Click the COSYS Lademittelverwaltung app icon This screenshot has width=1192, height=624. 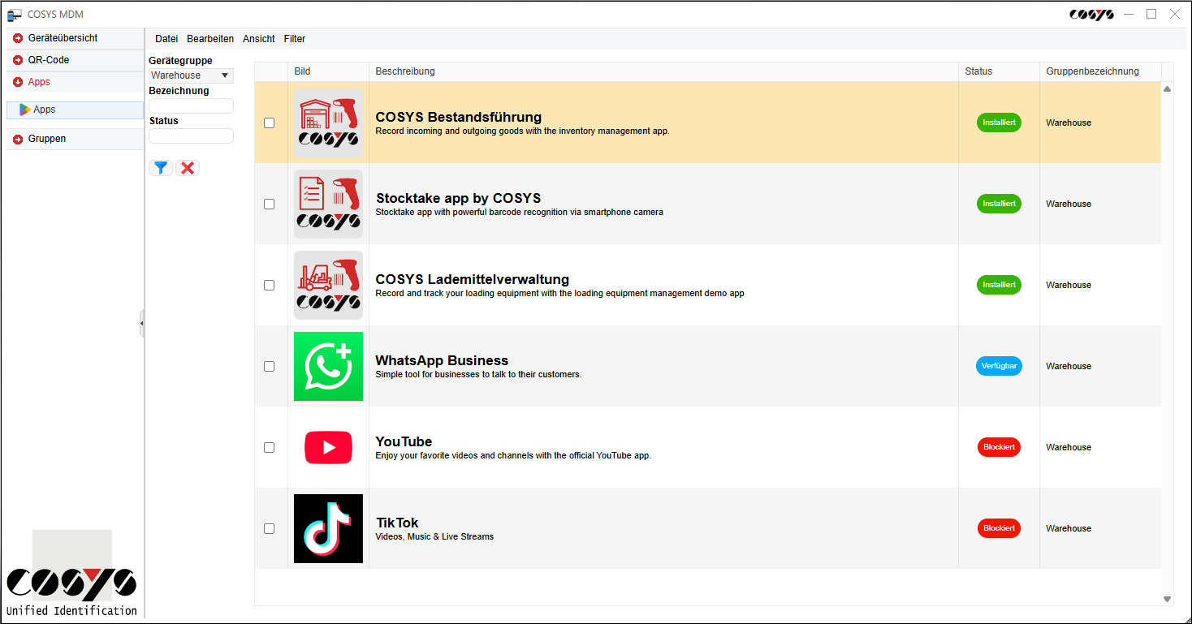(328, 285)
